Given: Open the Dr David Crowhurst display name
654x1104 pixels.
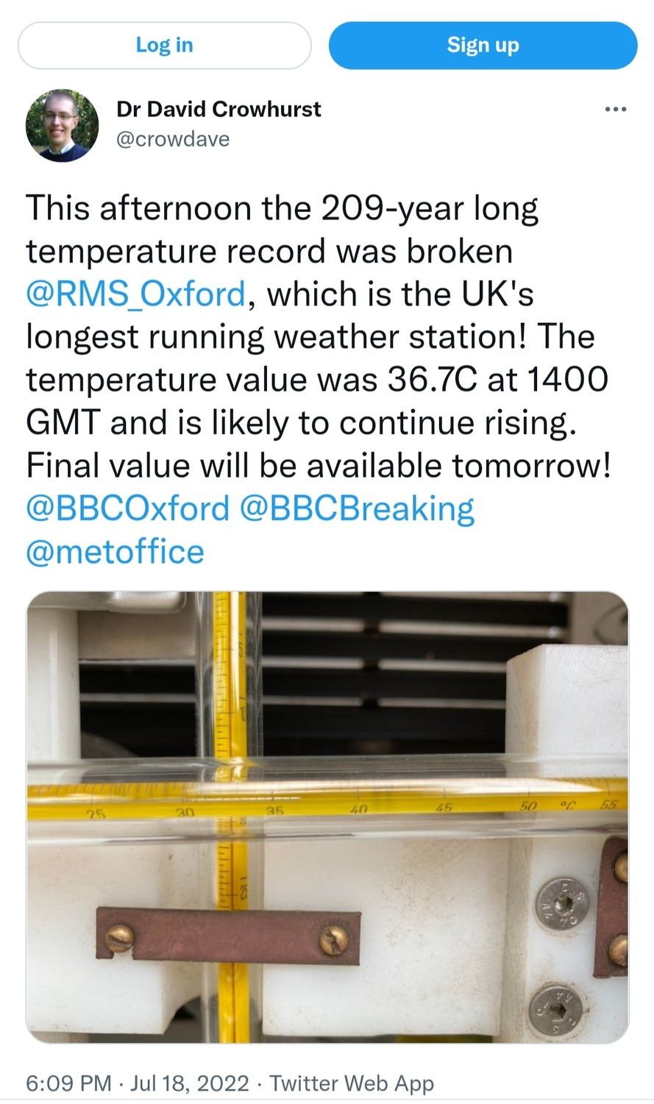Looking at the screenshot, I should tap(218, 110).
